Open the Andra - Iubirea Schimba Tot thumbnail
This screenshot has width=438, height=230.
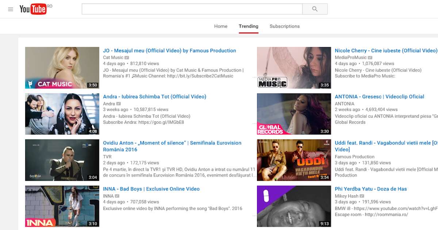tap(62, 114)
